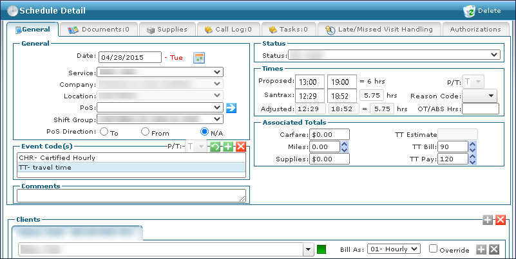The height and width of the screenshot is (259, 516).
Task: Remove event code with red X icon
Action: point(240,147)
